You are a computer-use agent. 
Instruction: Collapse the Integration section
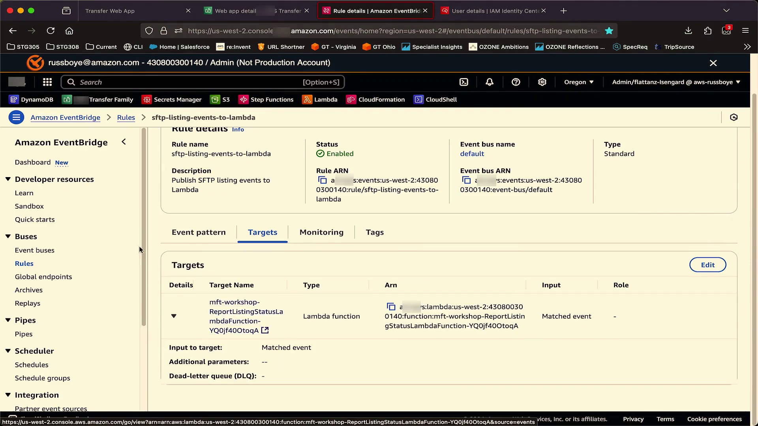tap(8, 395)
